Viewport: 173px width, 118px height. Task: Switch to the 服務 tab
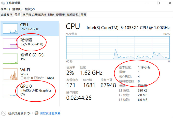click(83, 15)
